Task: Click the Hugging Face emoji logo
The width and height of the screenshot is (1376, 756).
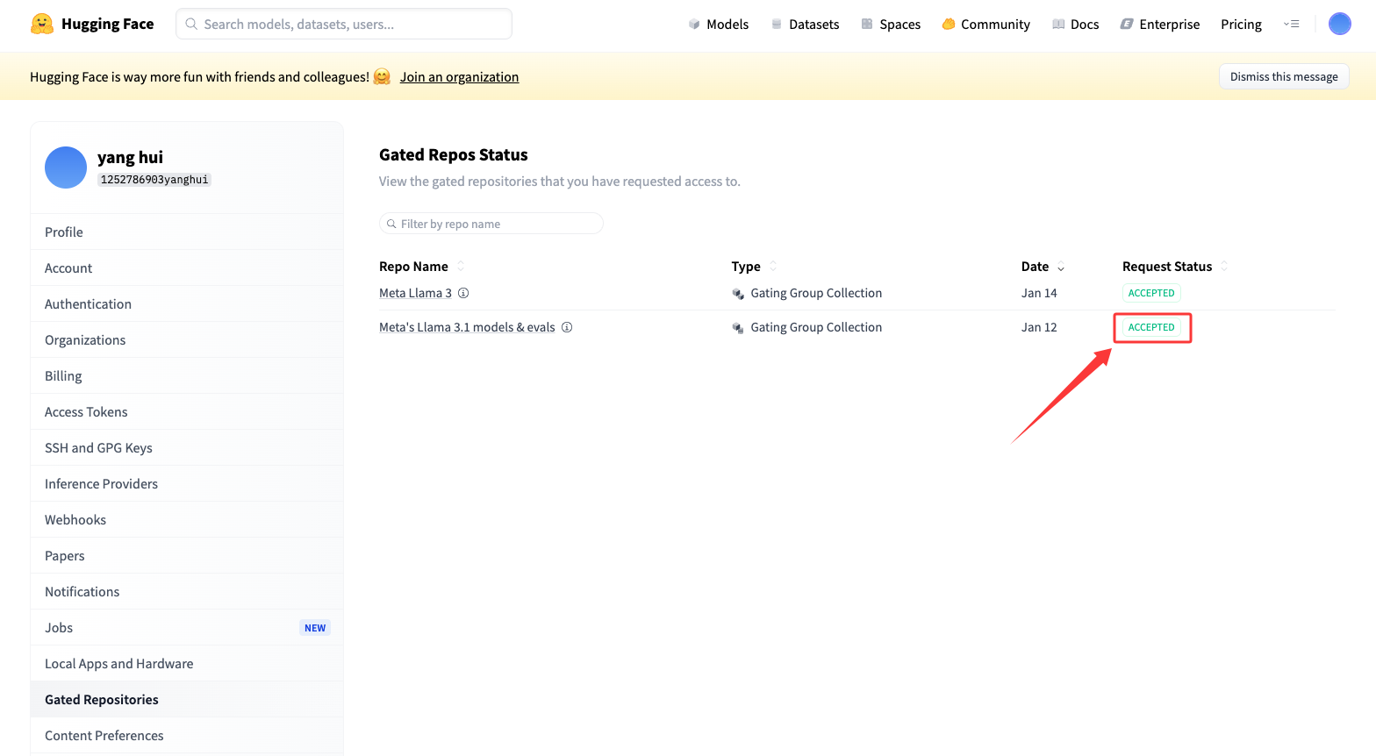Action: coord(42,24)
